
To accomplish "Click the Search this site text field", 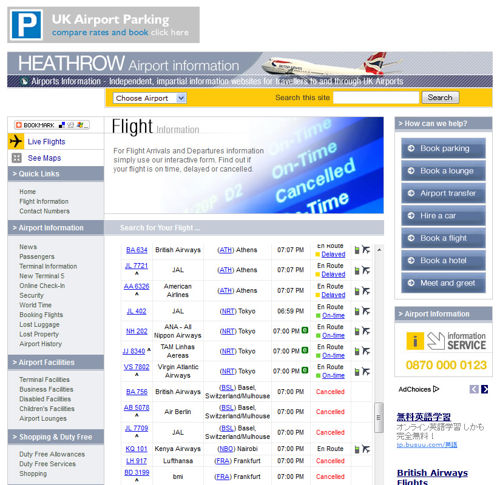I will [x=376, y=98].
